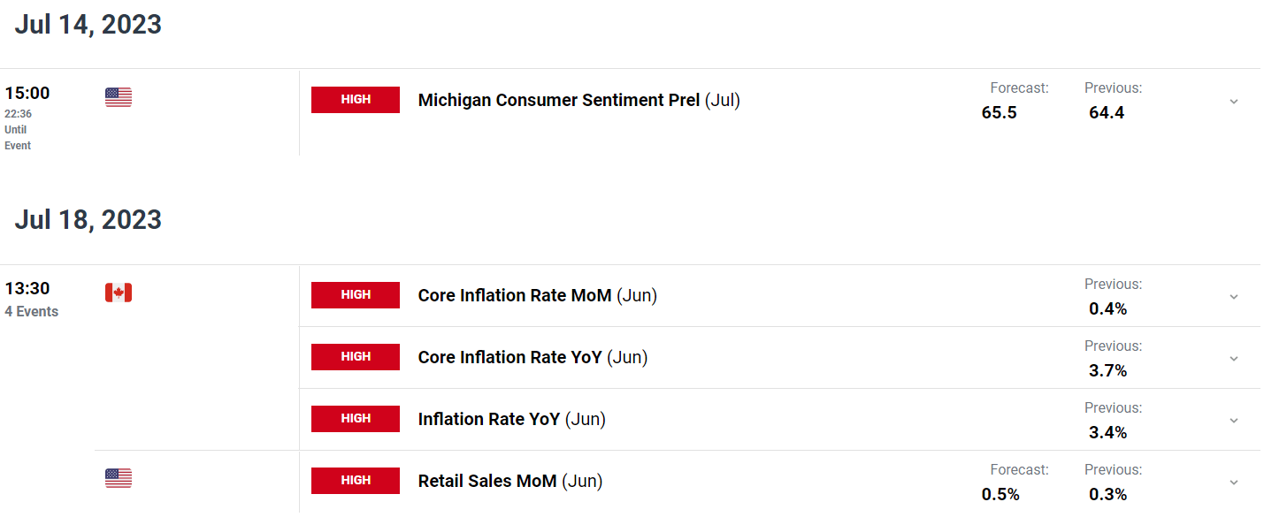The image size is (1264, 517).
Task: Click the HIGH badge for Retail Sales MoM
Action: [x=356, y=481]
